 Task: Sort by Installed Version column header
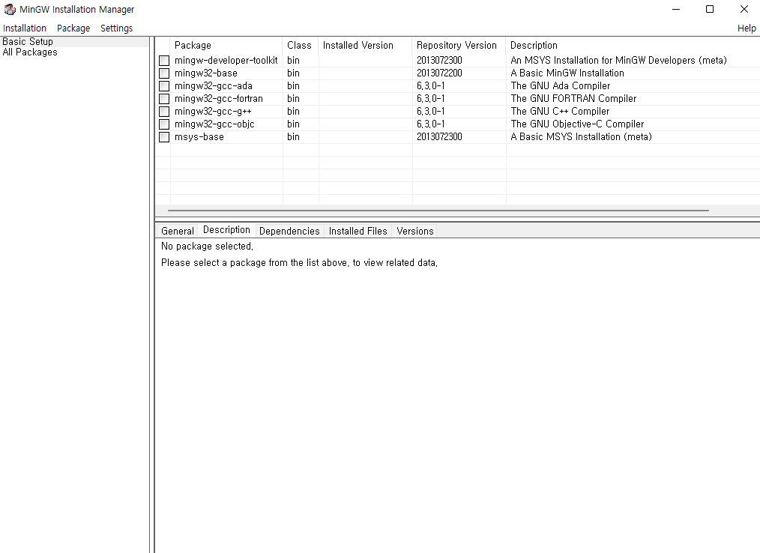pos(365,45)
